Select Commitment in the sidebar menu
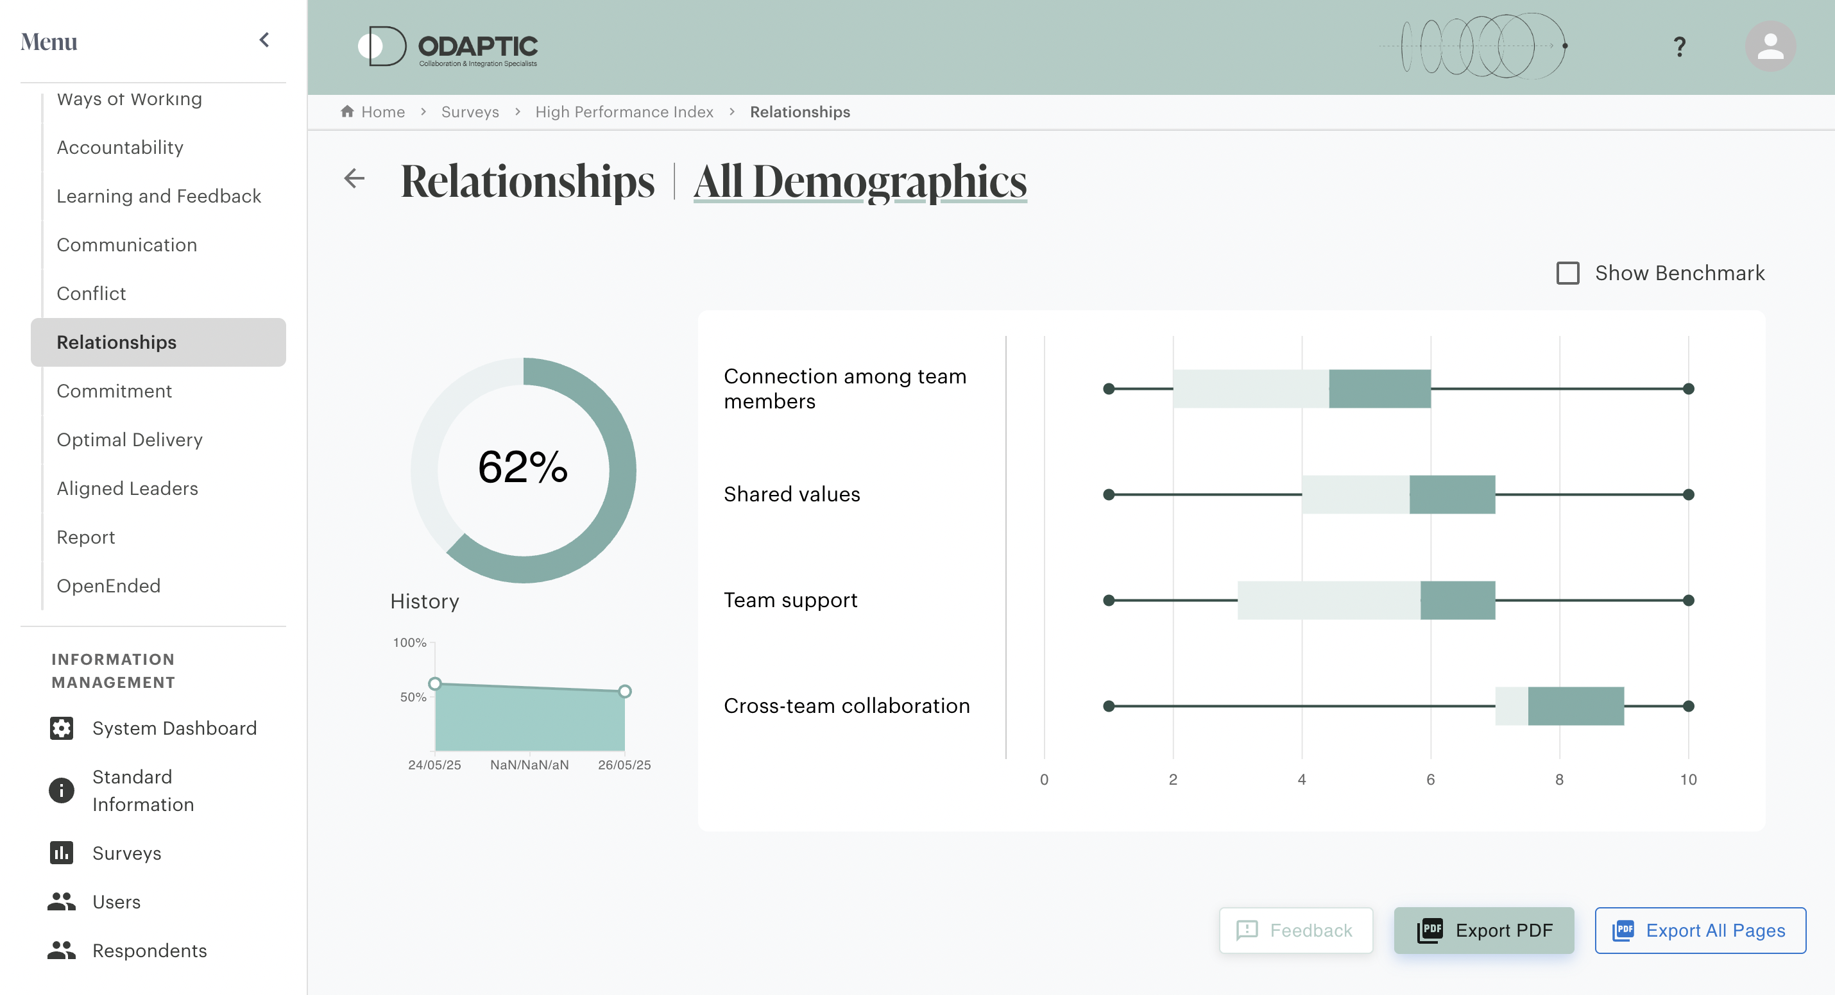 coord(114,390)
